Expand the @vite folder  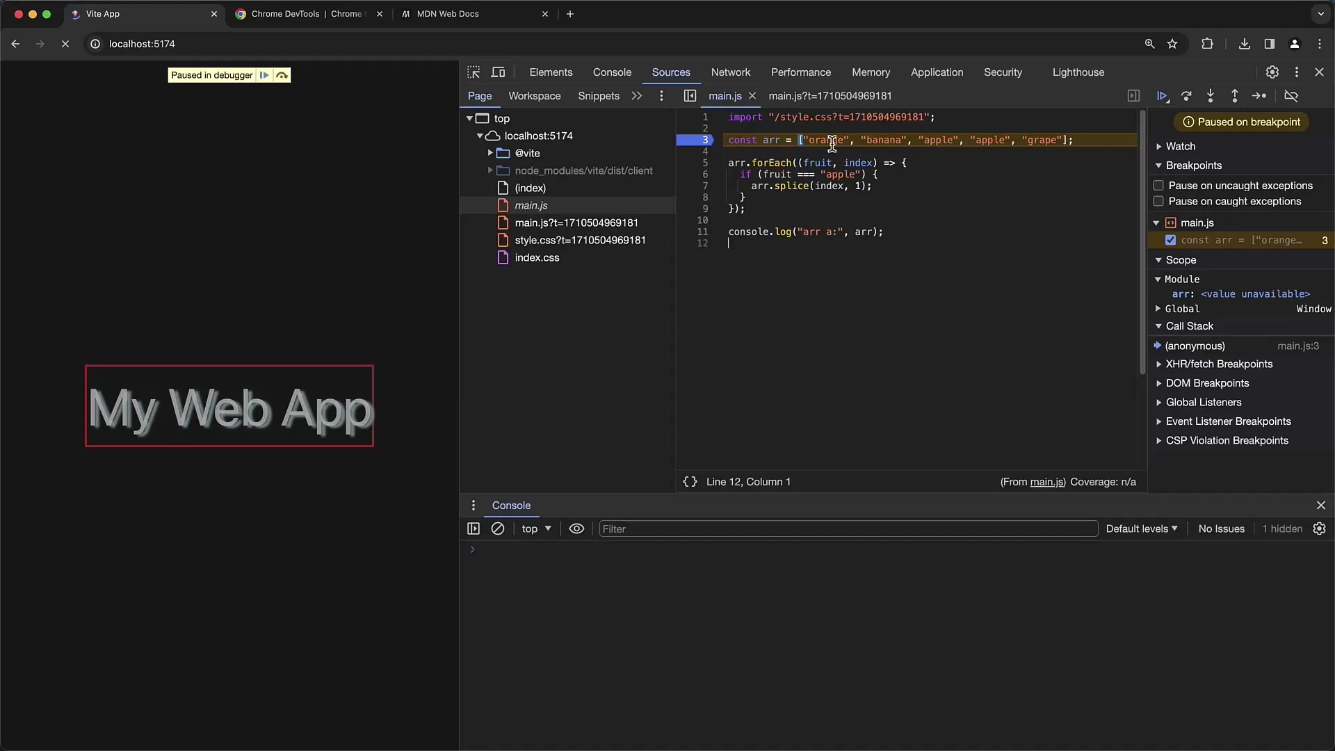[490, 153]
